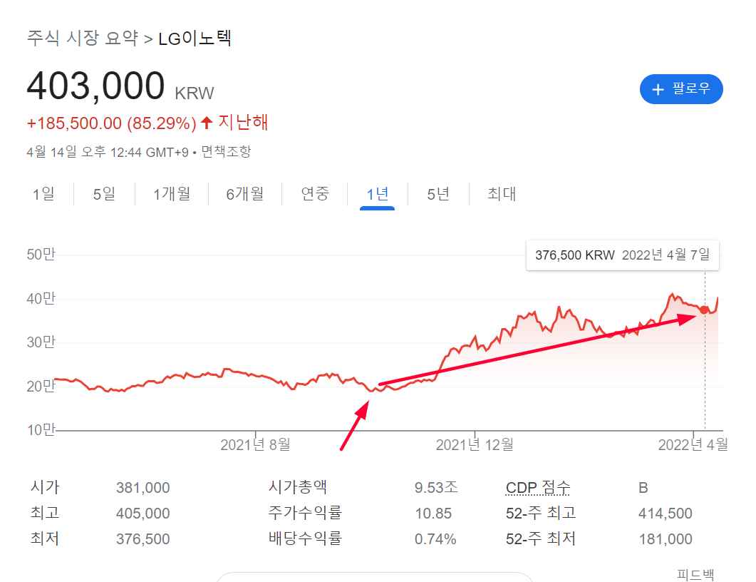This screenshot has height=582, width=756.
Task: Click the 52-주 최저 value 181,000
Action: coord(666,539)
